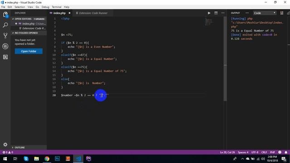Click line 5 containing $n =75
Image resolution: width=290 pixels, height=163 pixels.
(x=67, y=35)
